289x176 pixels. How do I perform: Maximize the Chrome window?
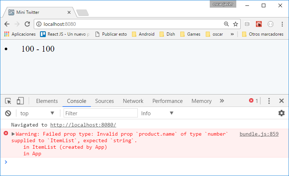pyautogui.click(x=264, y=5)
